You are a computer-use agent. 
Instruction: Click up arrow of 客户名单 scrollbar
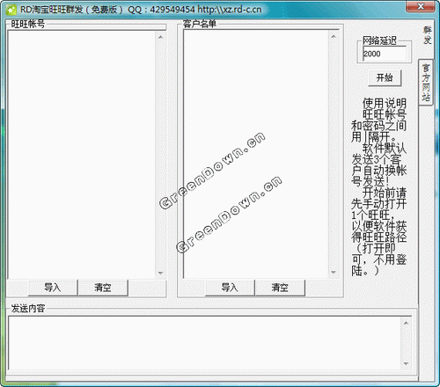(334, 36)
